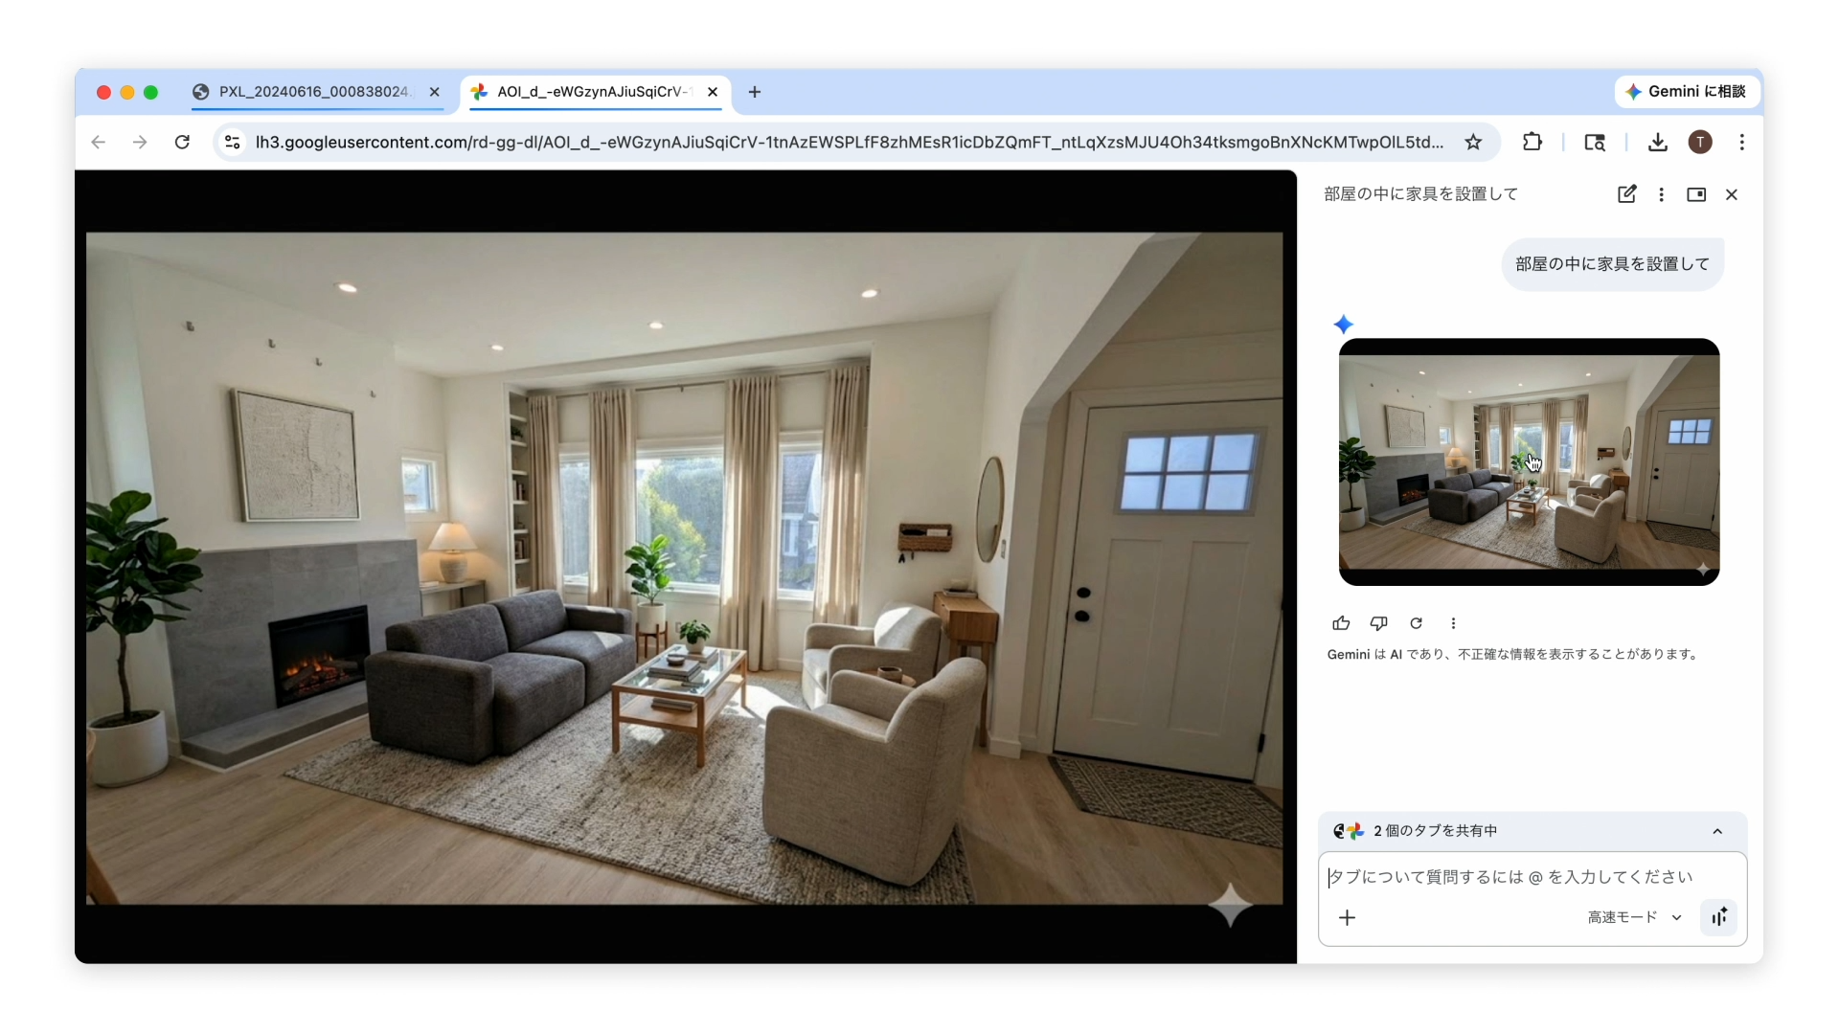Open the extensions icon in the toolbar
The image size is (1839, 1034).
1532,142
